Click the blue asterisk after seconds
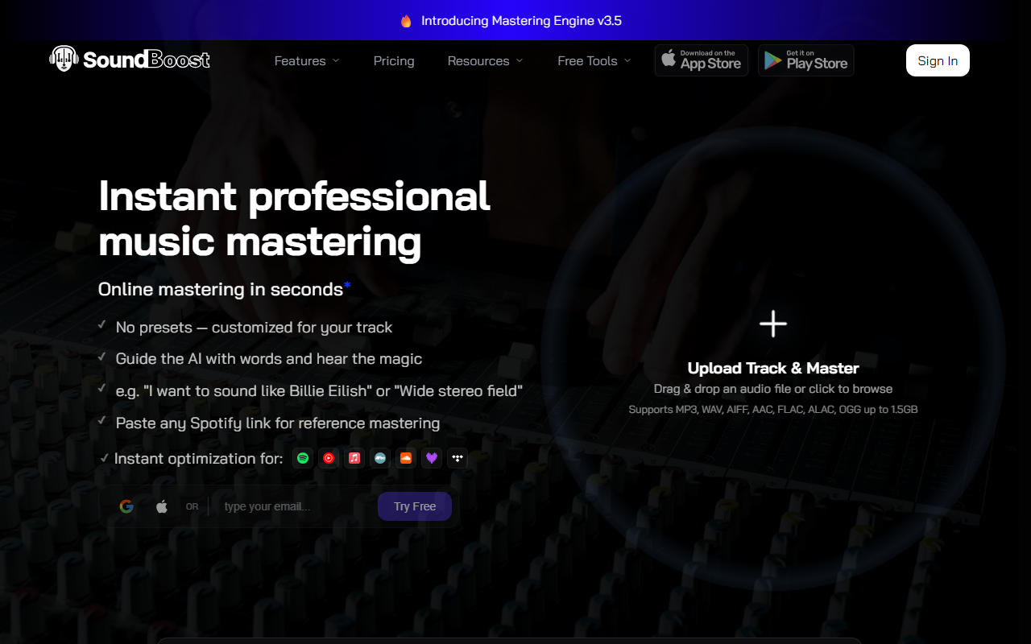This screenshot has height=644, width=1031. pyautogui.click(x=348, y=285)
